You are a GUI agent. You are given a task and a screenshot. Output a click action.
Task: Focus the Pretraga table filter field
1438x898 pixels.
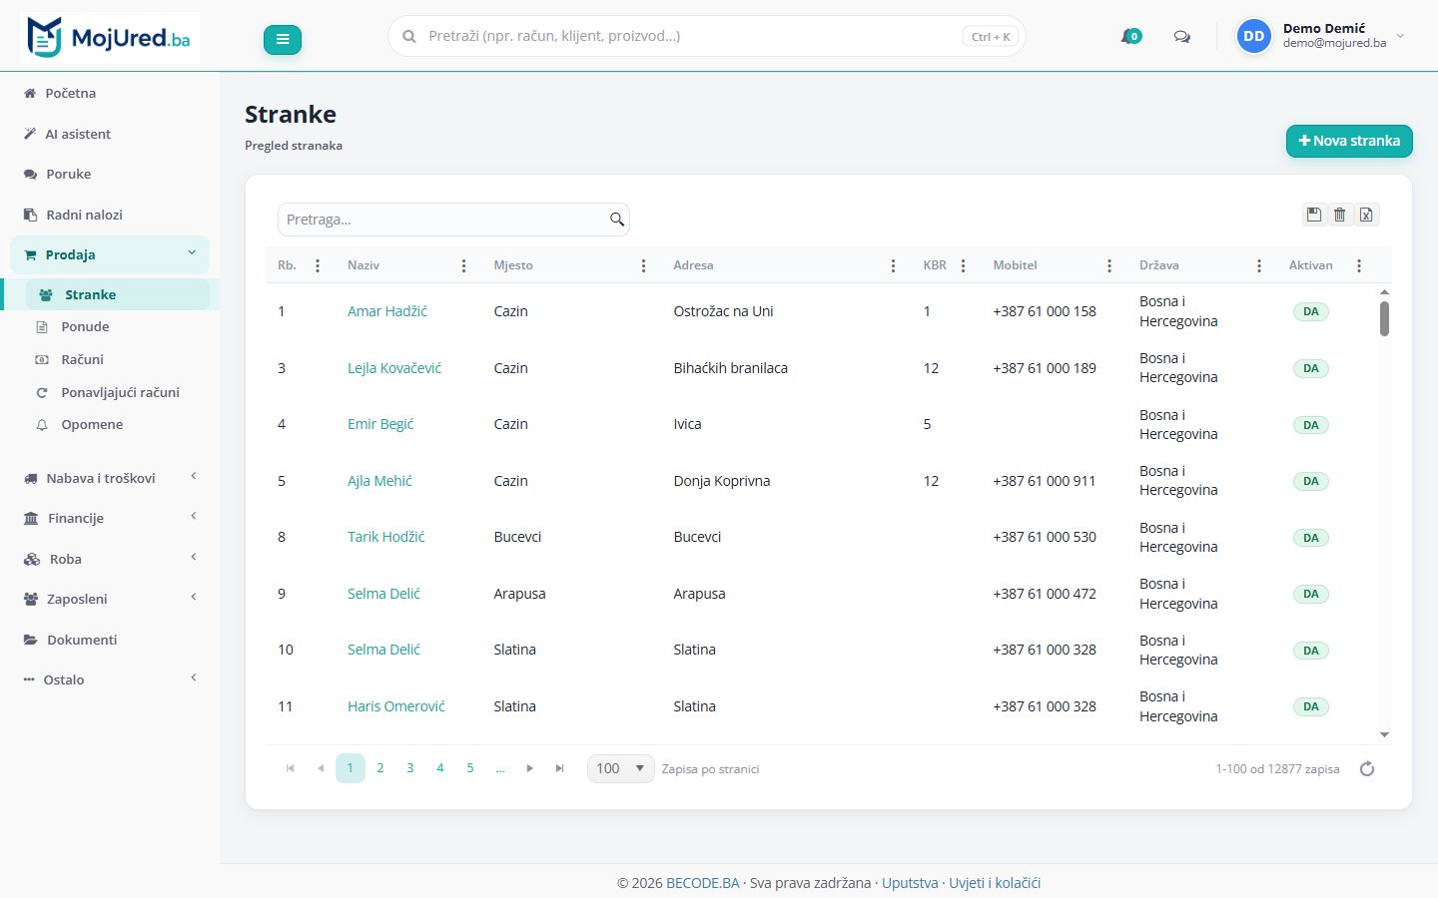(453, 220)
